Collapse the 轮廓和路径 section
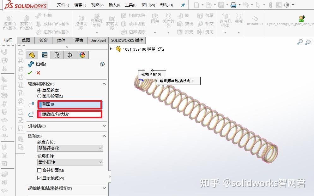The height and width of the screenshot is (196, 314). (x=104, y=84)
